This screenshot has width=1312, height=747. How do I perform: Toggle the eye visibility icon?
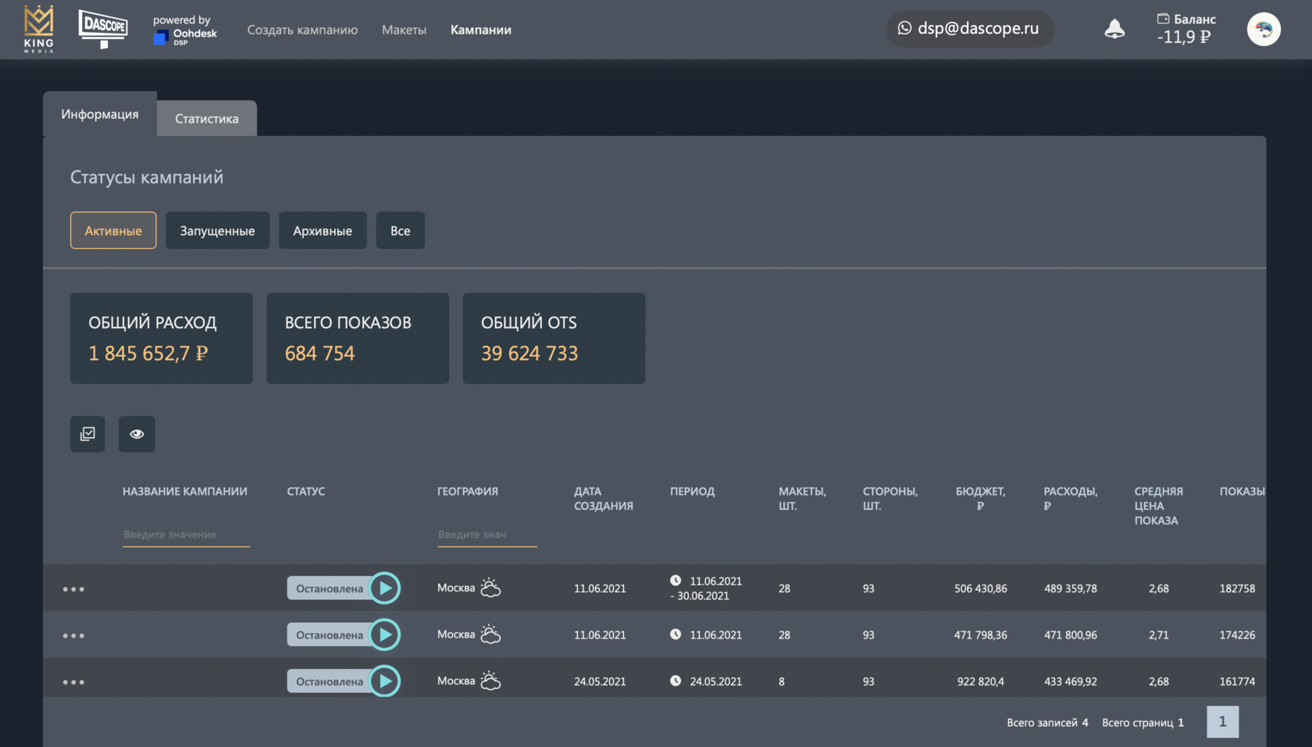pyautogui.click(x=137, y=434)
